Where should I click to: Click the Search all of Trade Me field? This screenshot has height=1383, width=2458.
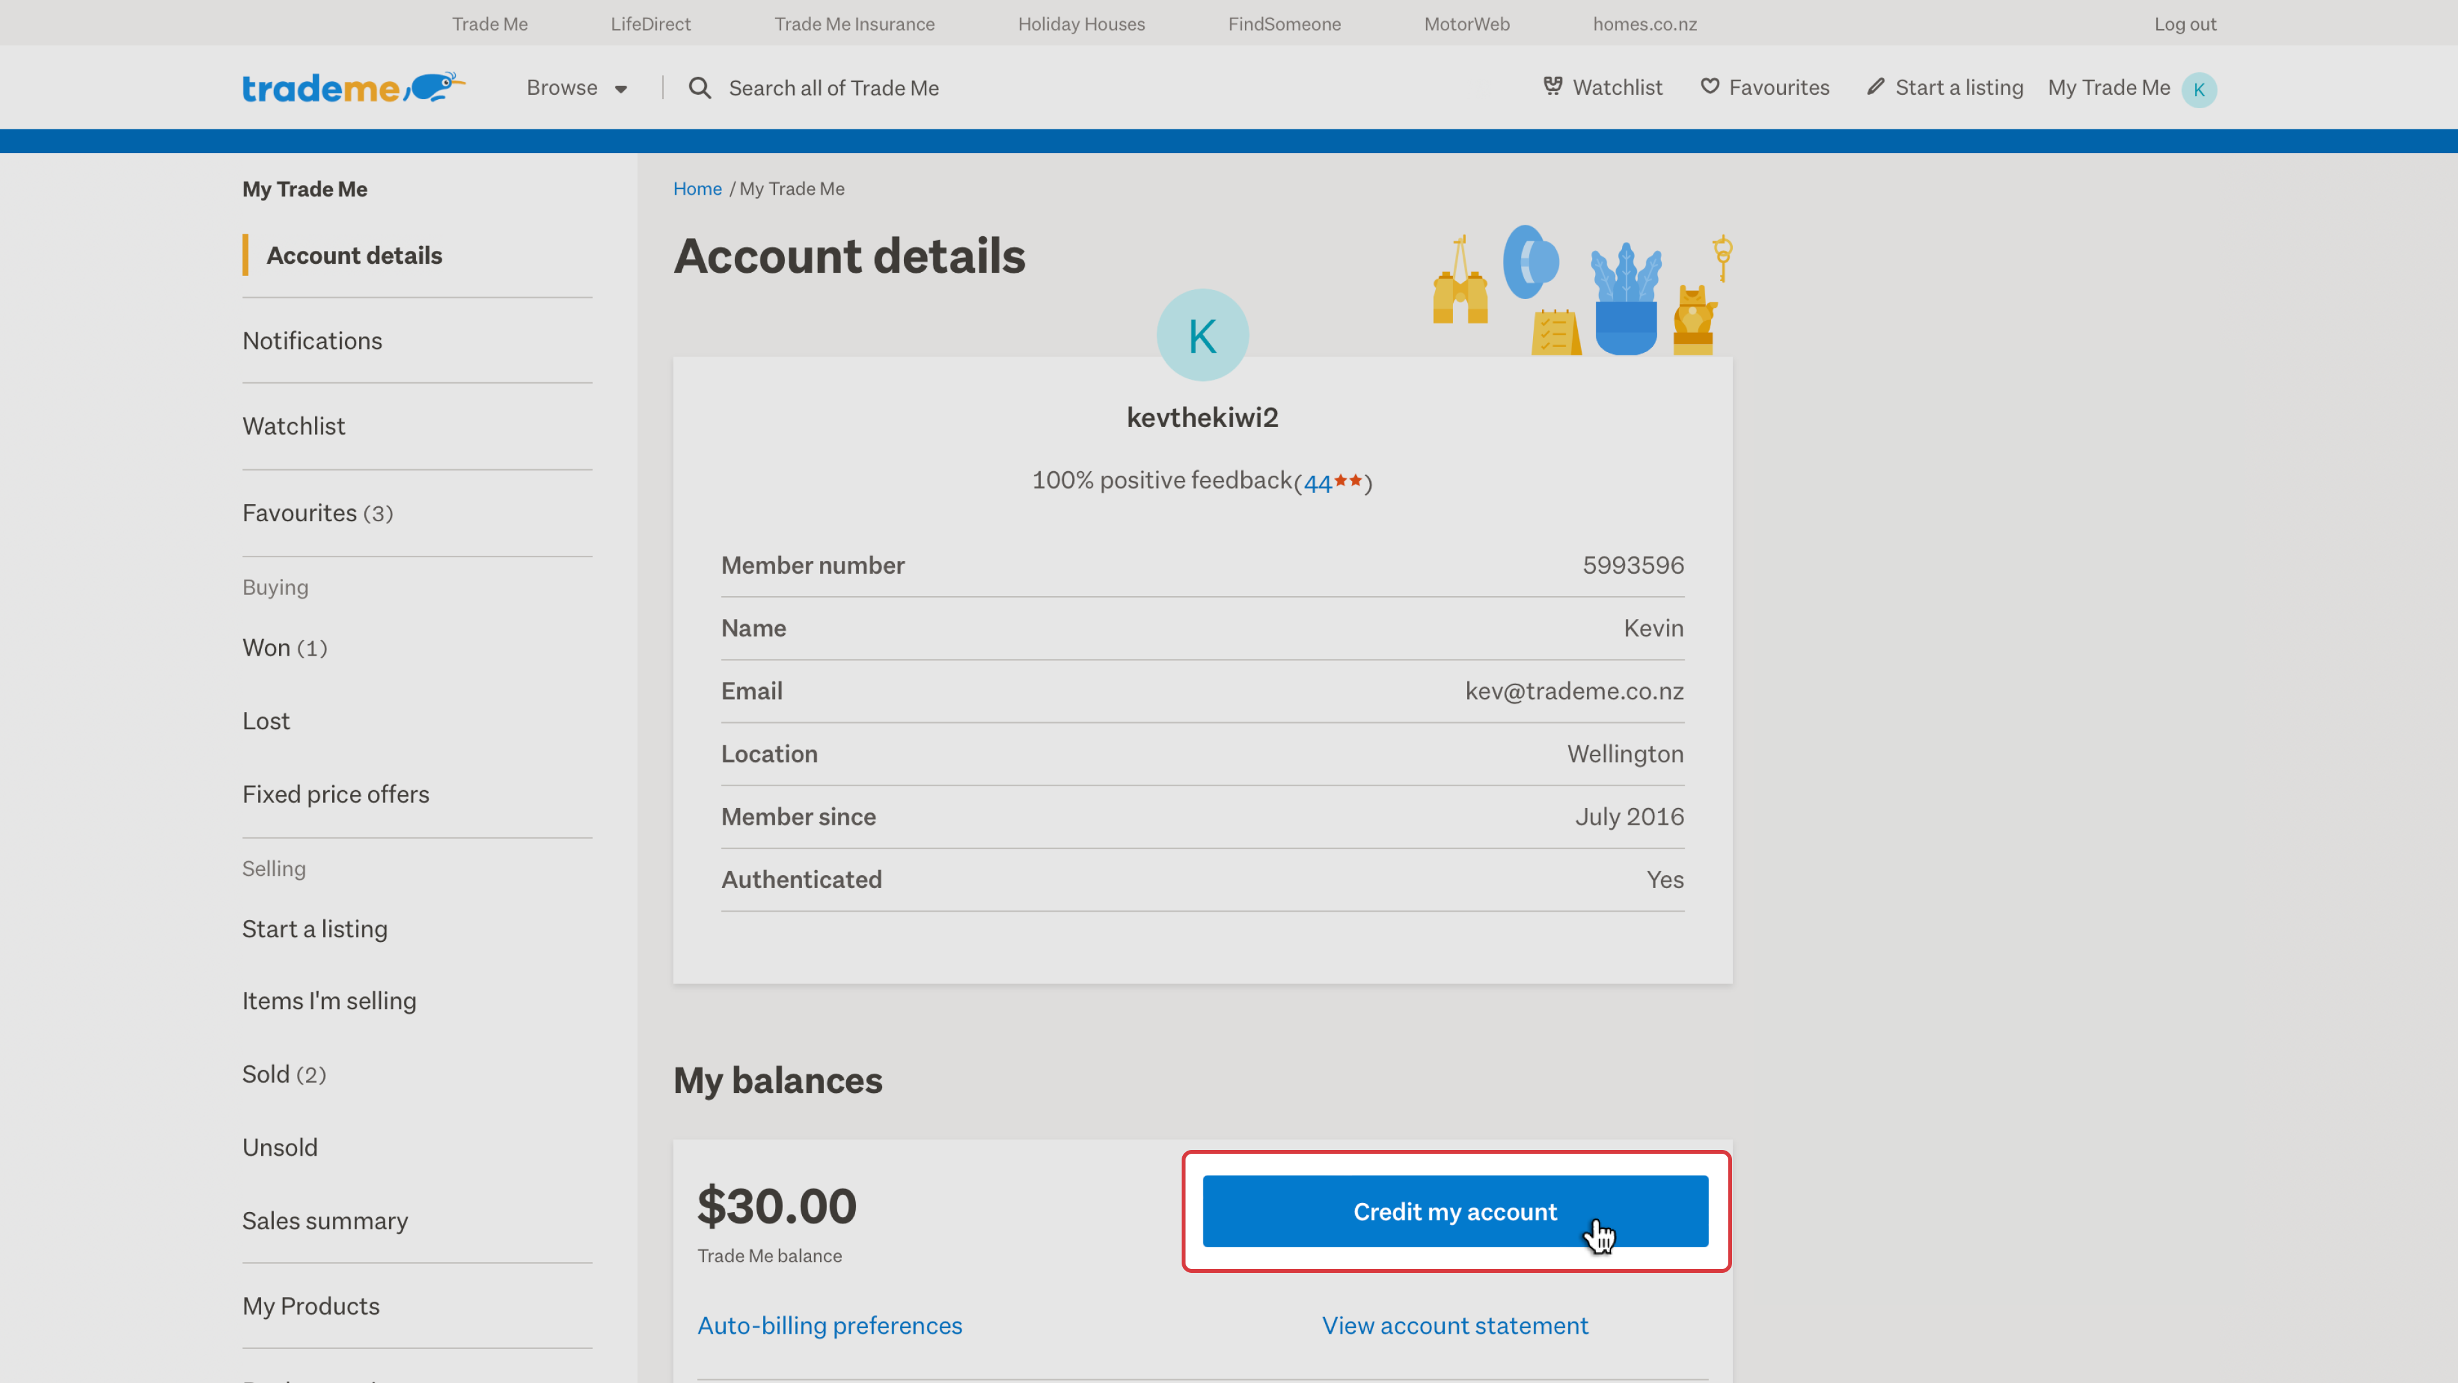[833, 88]
